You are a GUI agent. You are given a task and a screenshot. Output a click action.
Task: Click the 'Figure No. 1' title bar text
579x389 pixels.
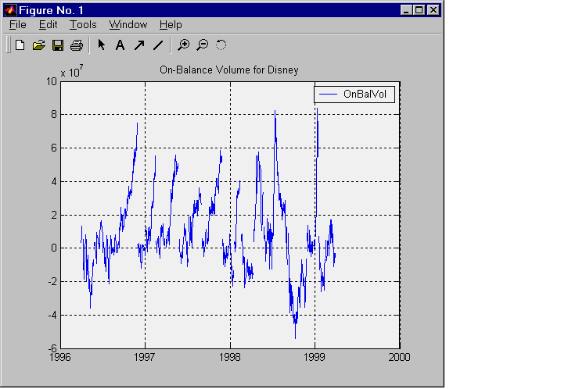pyautogui.click(x=52, y=10)
